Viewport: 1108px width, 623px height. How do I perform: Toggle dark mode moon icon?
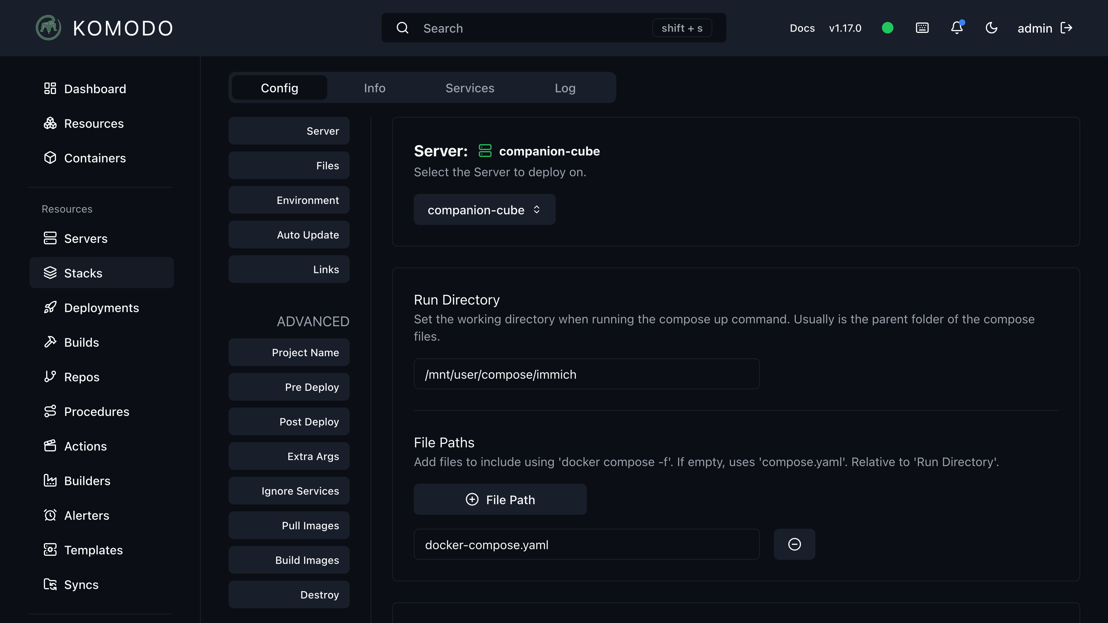pyautogui.click(x=991, y=28)
